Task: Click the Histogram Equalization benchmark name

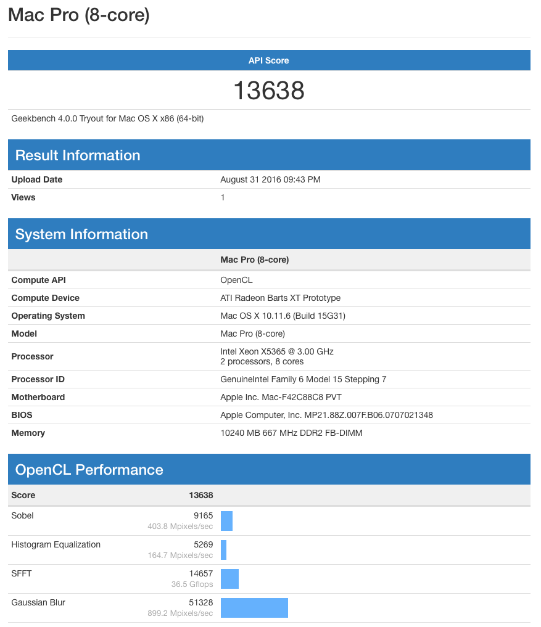Action: click(56, 544)
